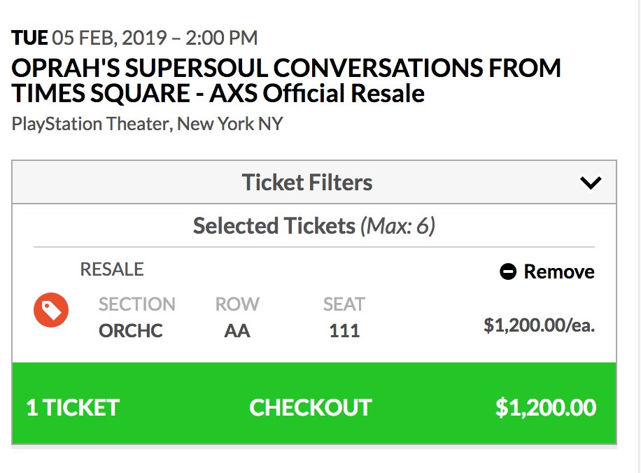This screenshot has width=641, height=473.
Task: Click the $1,200.00/ea. ticket price
Action: click(539, 325)
